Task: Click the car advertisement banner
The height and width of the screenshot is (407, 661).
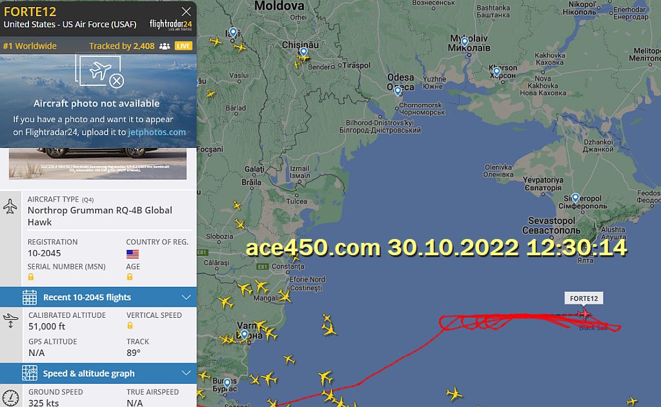Action: (x=98, y=163)
